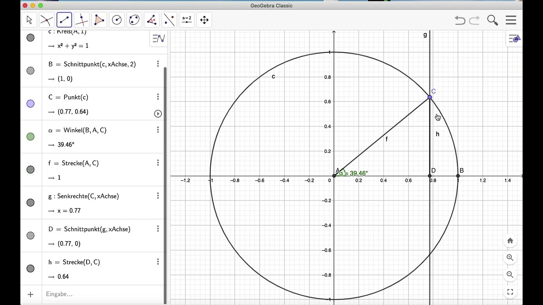Toggle visibility of point B

tap(31, 71)
